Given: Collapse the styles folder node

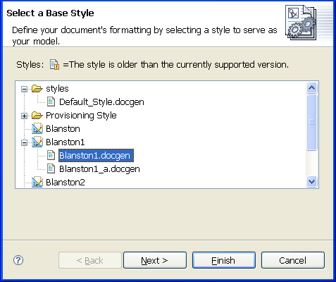Looking at the screenshot, I should 24,89.
